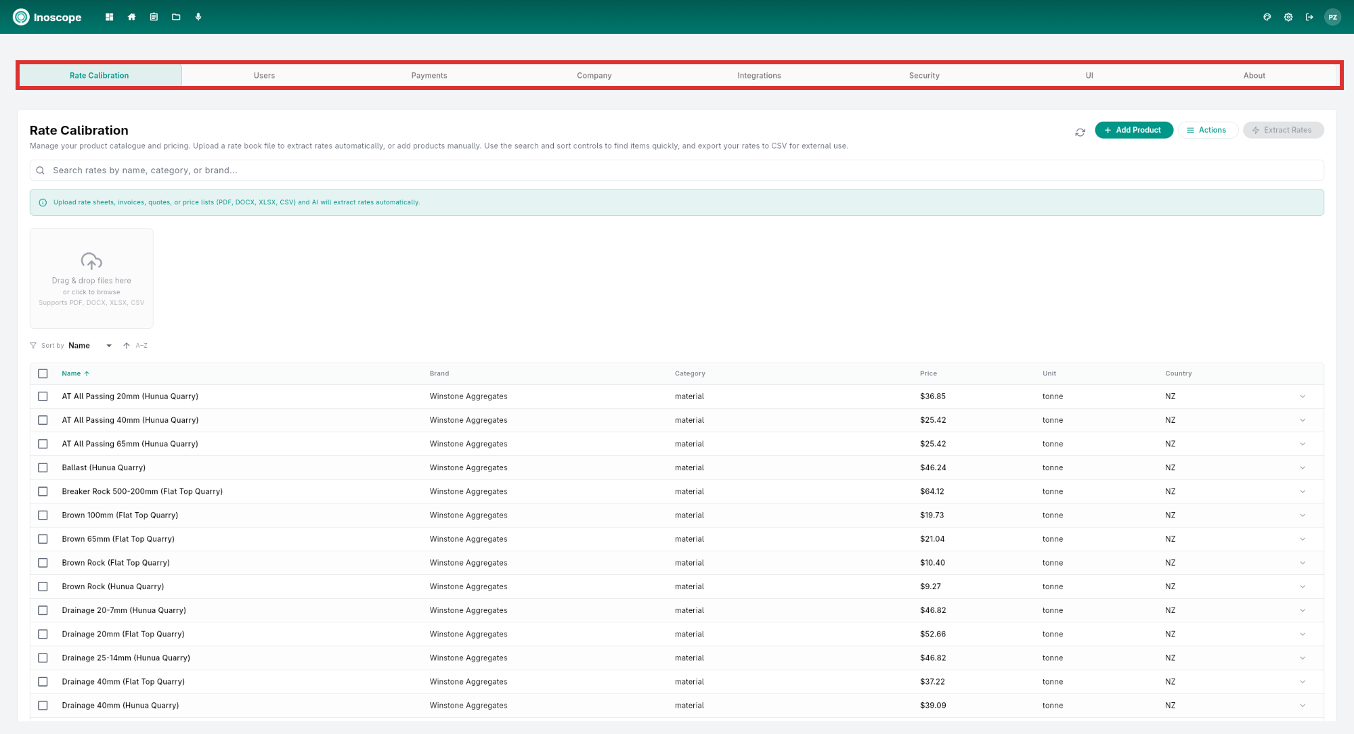The width and height of the screenshot is (1354, 734).
Task: Switch to the Integrations tab
Action: click(x=759, y=75)
